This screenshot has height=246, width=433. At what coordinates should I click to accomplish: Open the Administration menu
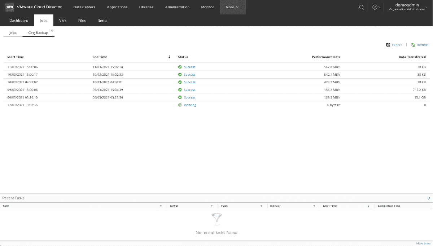[x=177, y=7]
